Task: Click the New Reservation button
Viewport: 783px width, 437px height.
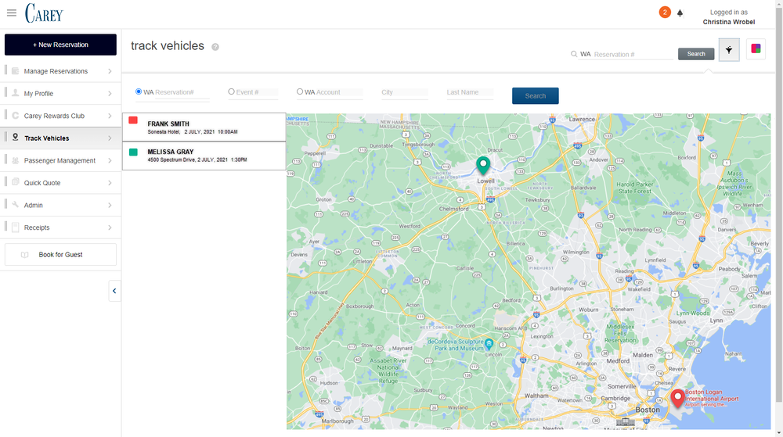Action: pos(60,45)
